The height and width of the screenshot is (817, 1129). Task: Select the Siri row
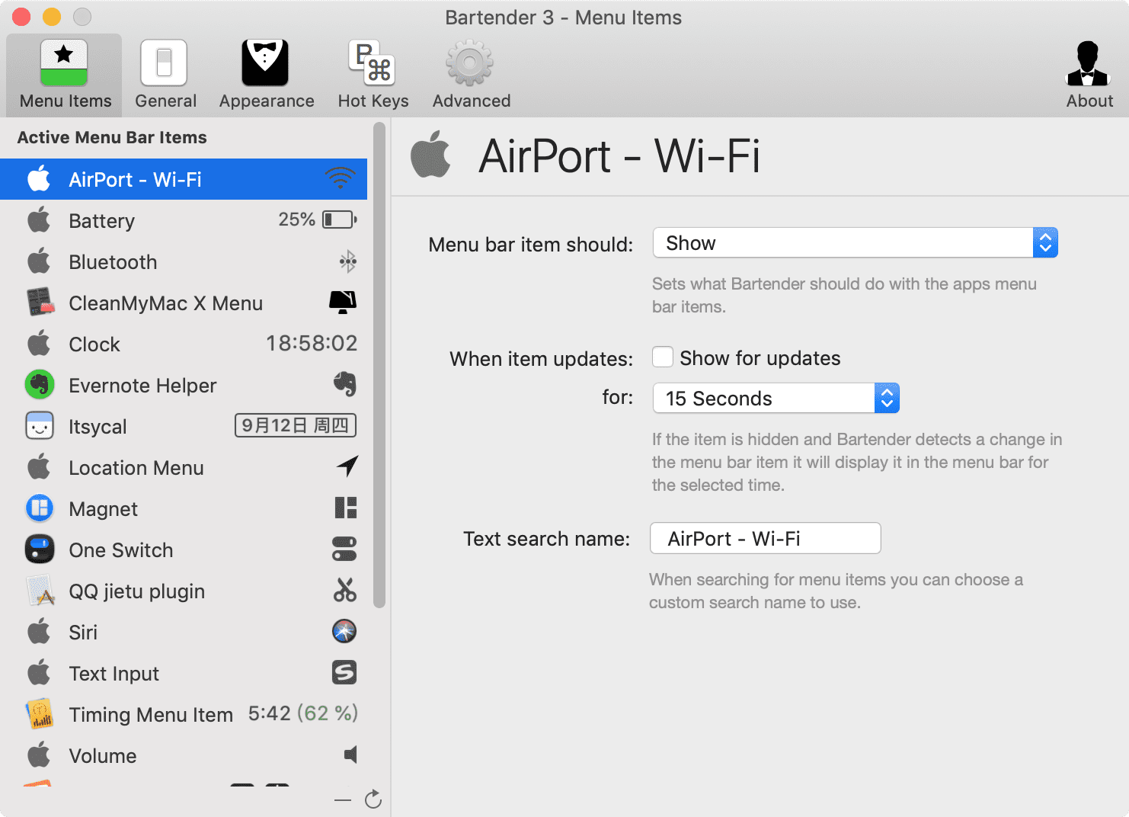(x=184, y=632)
